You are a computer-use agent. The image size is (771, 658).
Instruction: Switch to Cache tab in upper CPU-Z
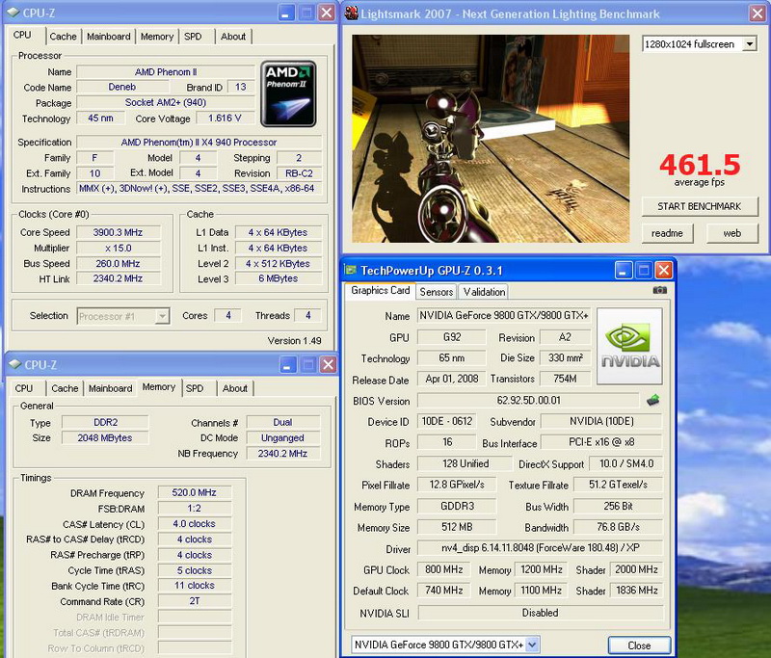pyautogui.click(x=63, y=37)
